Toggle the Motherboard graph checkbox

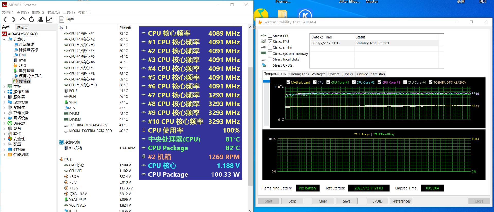click(288, 82)
